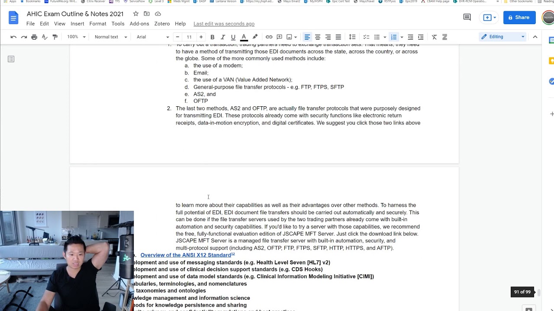Open the highlight color picker
This screenshot has width=554, height=311.
click(x=255, y=37)
